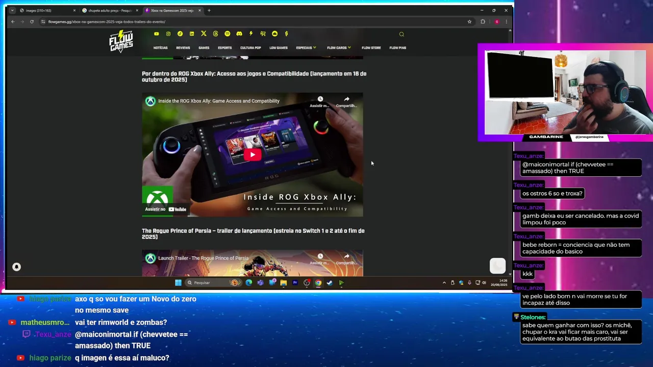Open the Windows Start menu

[x=178, y=282]
